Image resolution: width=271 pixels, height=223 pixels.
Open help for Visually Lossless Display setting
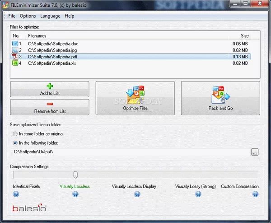point(137,194)
